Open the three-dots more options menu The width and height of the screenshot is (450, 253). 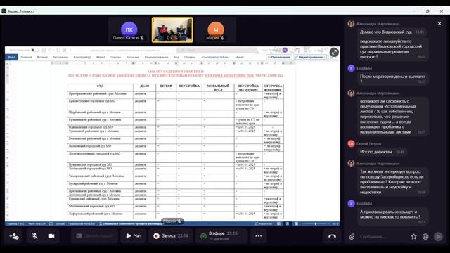258,236
